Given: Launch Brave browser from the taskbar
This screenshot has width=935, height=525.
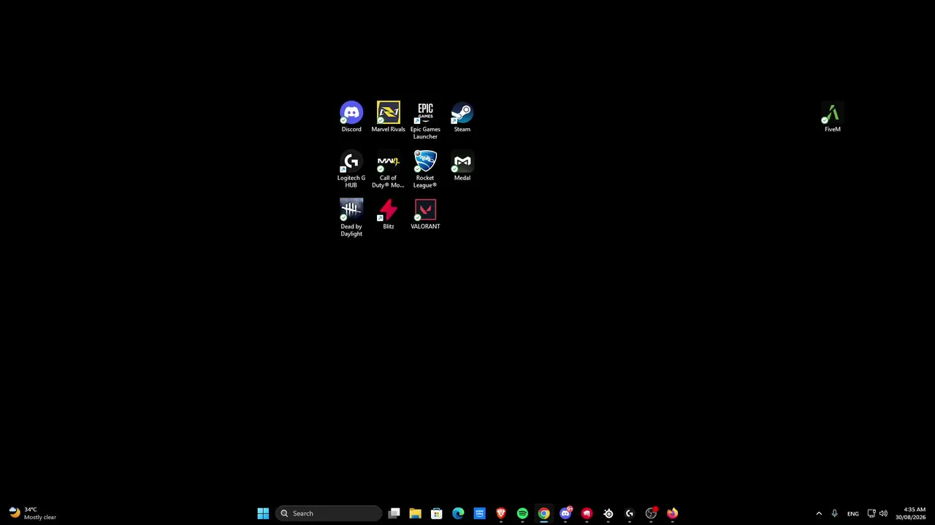Looking at the screenshot, I should [x=501, y=513].
